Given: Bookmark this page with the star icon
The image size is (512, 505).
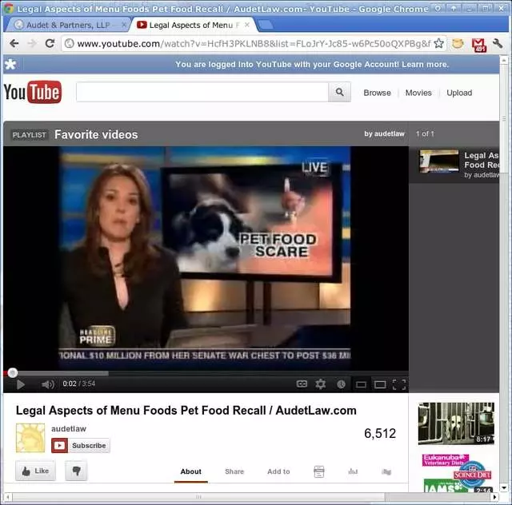Looking at the screenshot, I should [439, 43].
